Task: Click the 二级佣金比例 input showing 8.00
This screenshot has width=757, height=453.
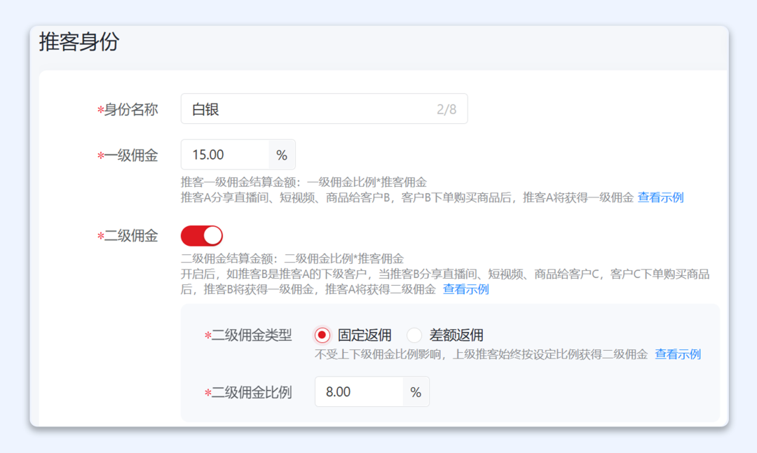Action: coord(357,391)
